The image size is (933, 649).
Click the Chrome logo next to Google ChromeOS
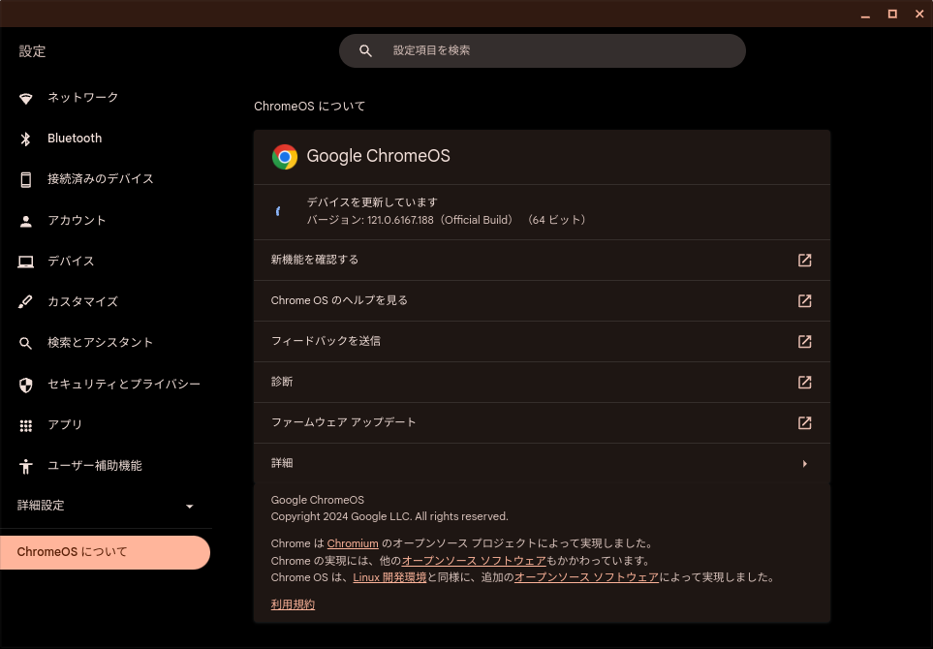[x=285, y=157]
